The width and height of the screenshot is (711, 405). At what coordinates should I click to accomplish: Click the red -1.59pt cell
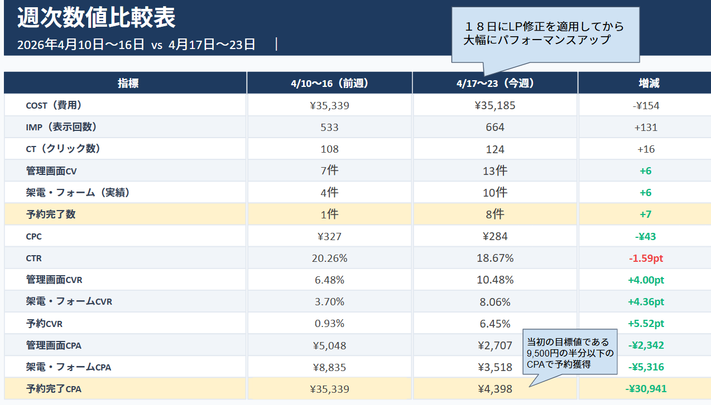point(646,258)
